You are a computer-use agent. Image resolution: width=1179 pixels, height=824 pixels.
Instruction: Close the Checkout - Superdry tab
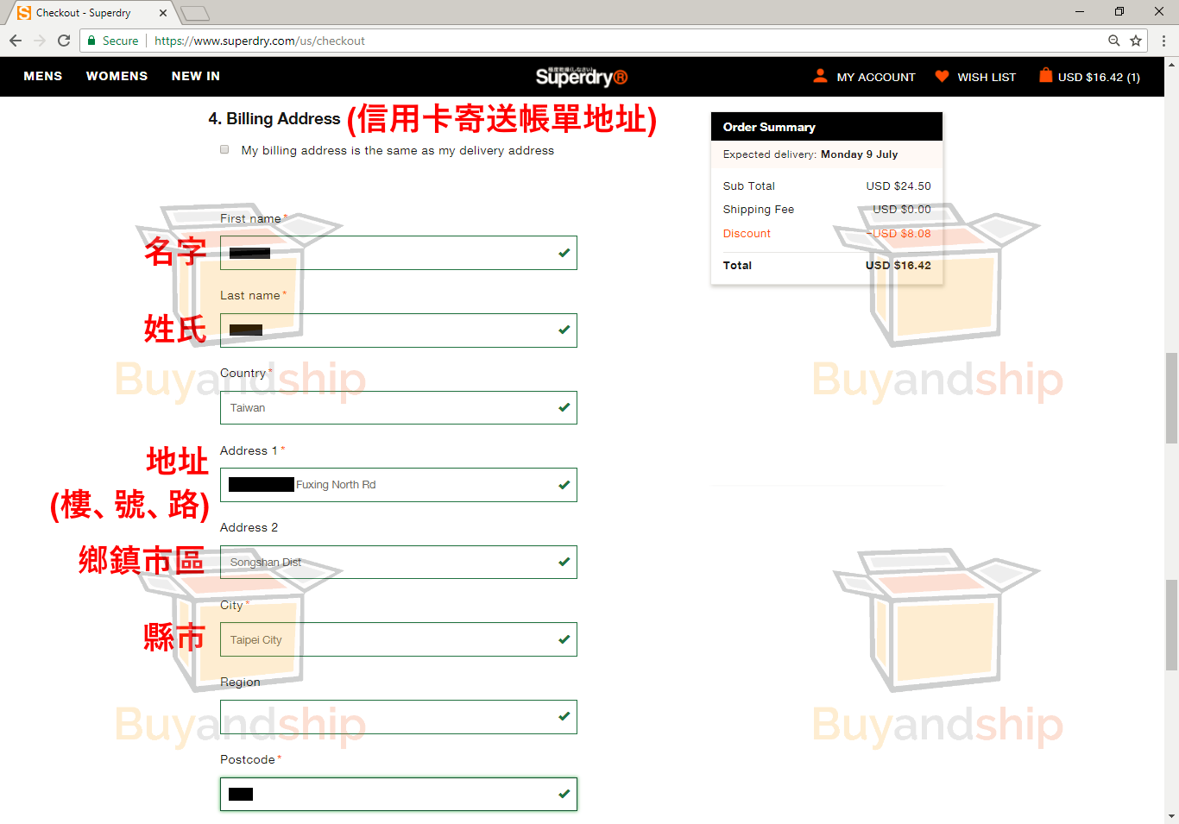[x=163, y=13]
